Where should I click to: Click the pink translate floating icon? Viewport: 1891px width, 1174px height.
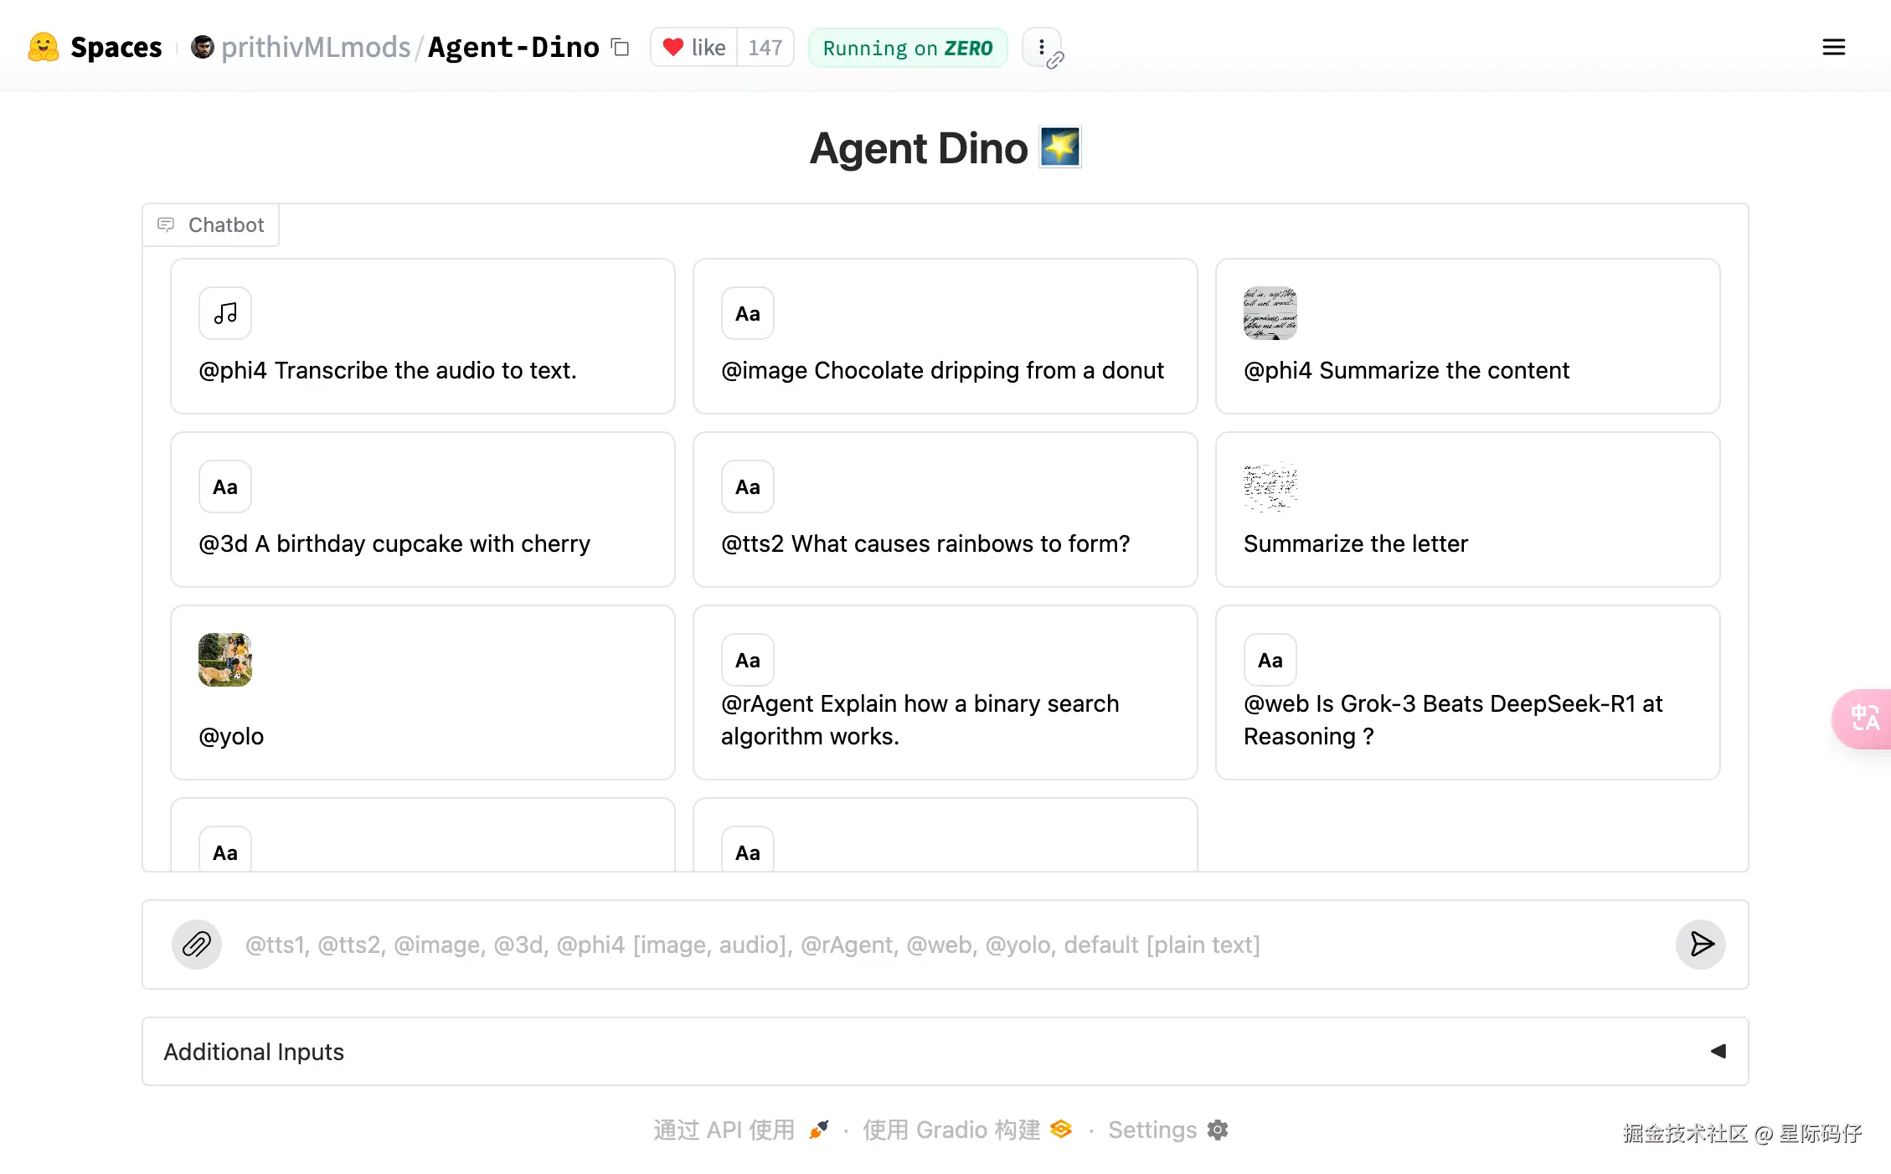tap(1864, 718)
